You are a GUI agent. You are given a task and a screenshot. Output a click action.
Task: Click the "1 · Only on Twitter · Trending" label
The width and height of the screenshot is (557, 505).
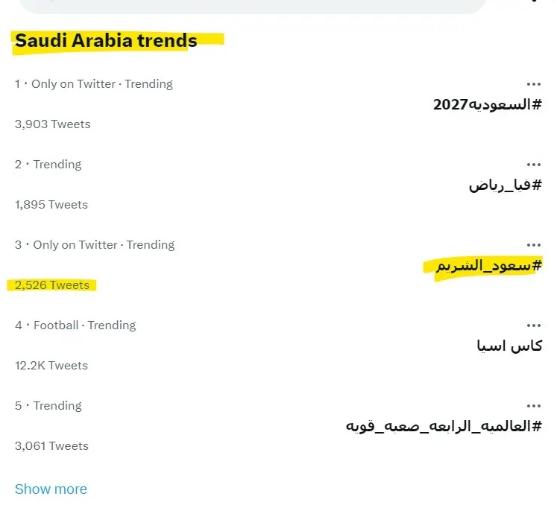pos(93,84)
